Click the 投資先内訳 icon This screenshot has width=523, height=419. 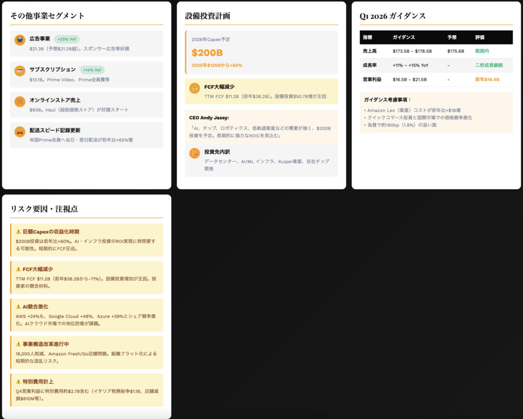195,153
